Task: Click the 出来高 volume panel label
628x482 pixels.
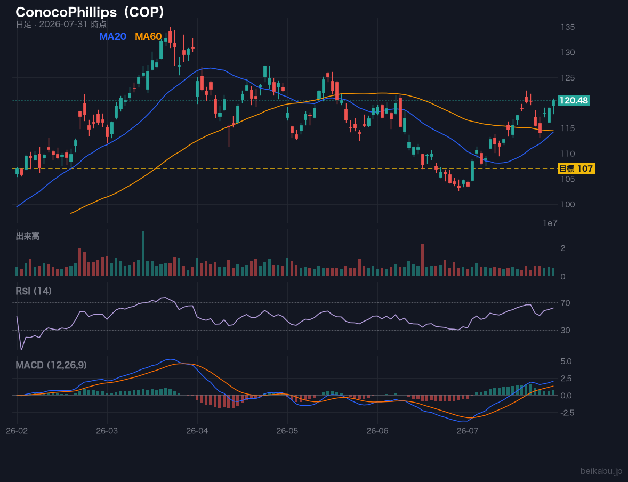Action: pos(28,236)
